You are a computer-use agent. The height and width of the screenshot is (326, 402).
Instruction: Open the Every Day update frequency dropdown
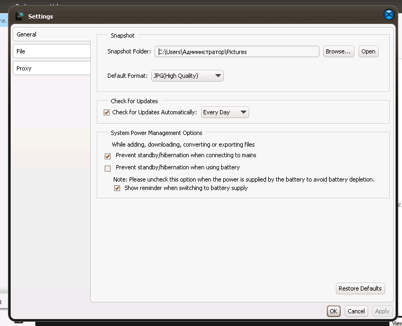click(225, 112)
